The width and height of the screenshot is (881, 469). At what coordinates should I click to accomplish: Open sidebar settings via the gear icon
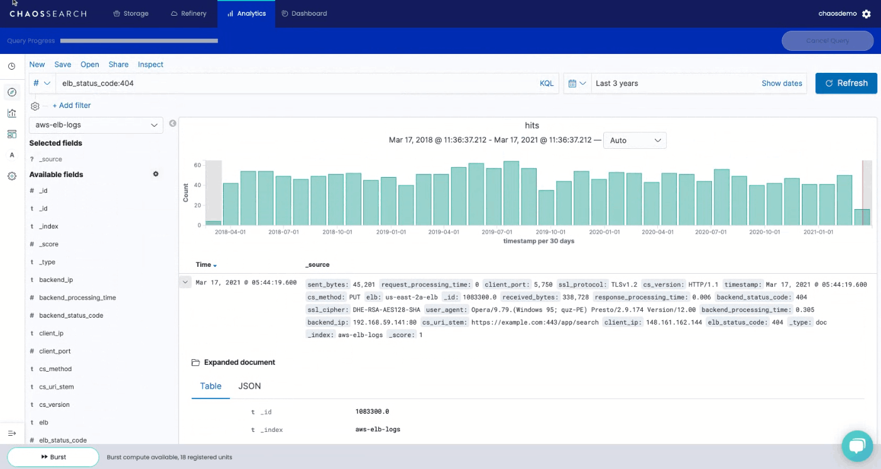pyautogui.click(x=11, y=176)
